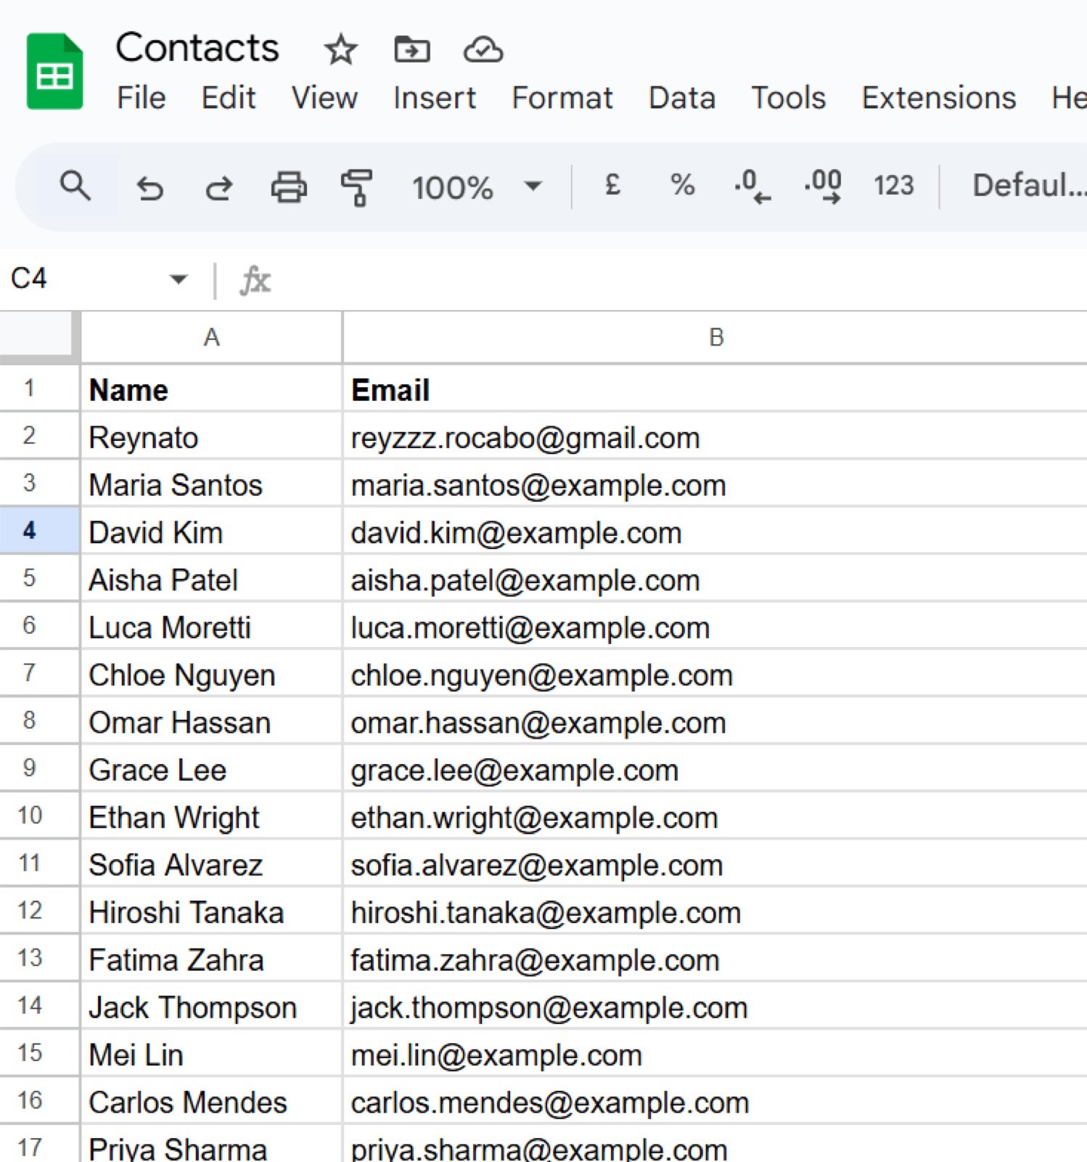Select fatima.zahra@example.com cell
Image resolution: width=1087 pixels, height=1162 pixels.
point(715,959)
